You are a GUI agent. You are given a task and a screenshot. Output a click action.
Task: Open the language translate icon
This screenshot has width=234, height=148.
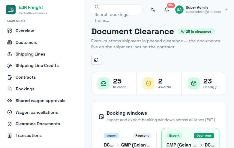point(153,10)
